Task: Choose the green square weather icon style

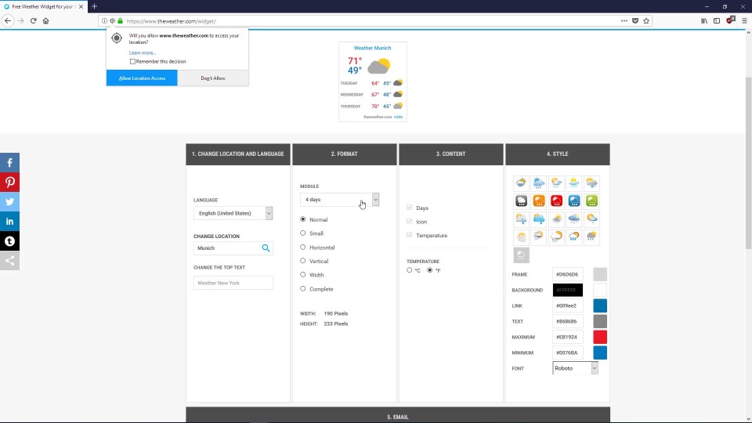Action: (592, 201)
